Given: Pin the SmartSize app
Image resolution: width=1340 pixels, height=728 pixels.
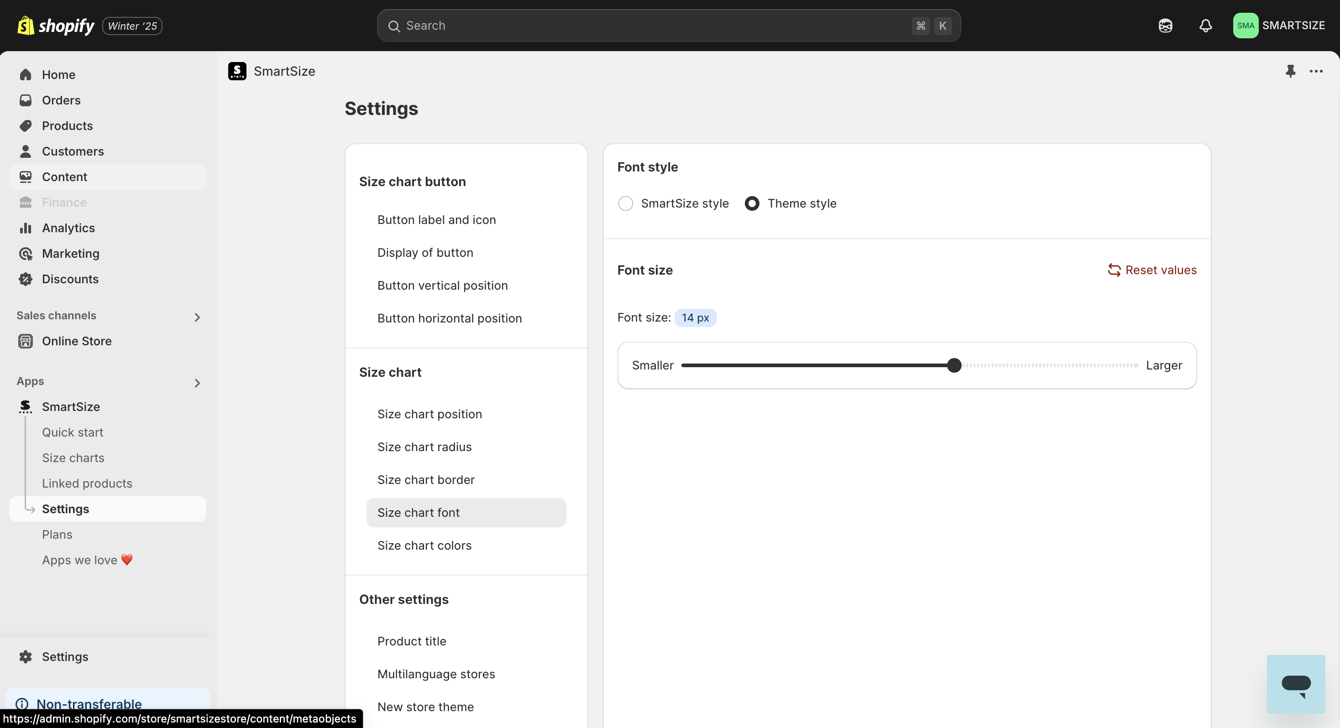Looking at the screenshot, I should [x=1290, y=71].
